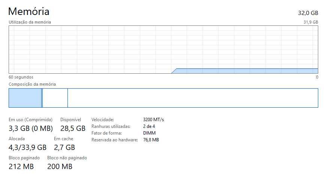Click the Memória heading title
The image size is (325, 175).
pyautogui.click(x=28, y=11)
